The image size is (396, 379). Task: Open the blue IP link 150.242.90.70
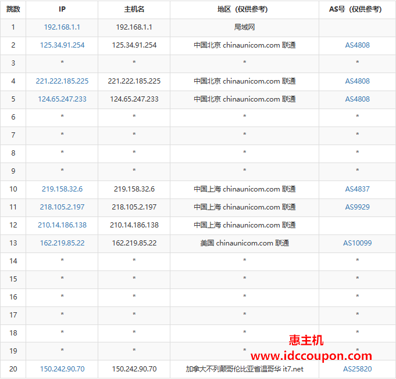(62, 369)
